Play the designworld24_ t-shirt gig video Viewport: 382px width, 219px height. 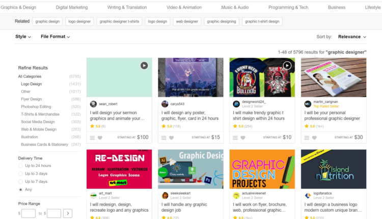[287, 65]
